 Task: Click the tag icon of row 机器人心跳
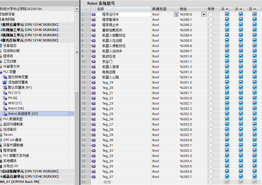[93, 77]
